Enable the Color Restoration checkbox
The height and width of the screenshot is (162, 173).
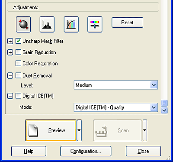tap(18, 63)
